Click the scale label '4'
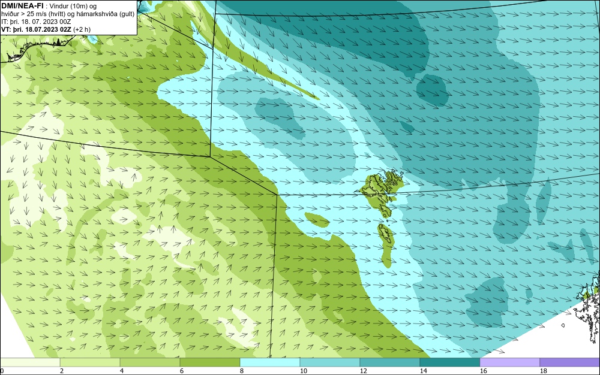The width and height of the screenshot is (600, 375). click(122, 371)
